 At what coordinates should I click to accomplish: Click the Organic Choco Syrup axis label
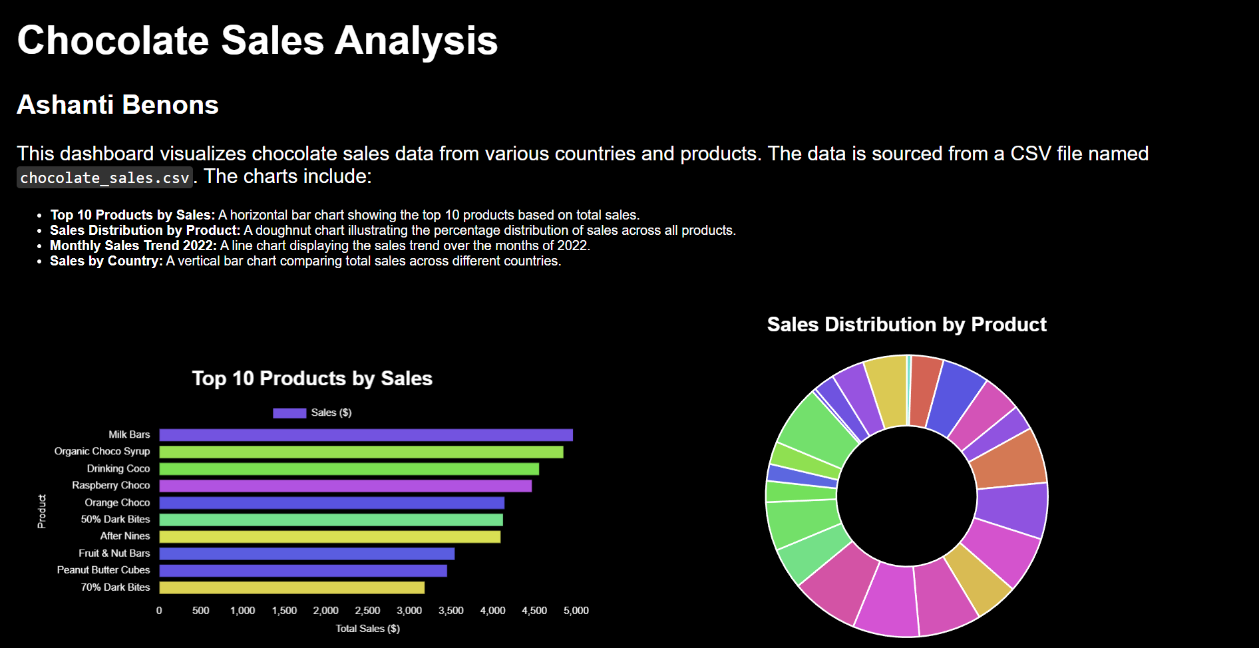102,451
